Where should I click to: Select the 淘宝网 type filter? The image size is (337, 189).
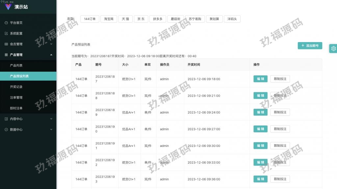[x=109, y=19]
